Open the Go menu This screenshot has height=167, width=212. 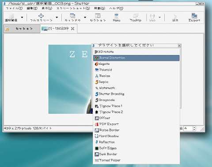[100, 8]
